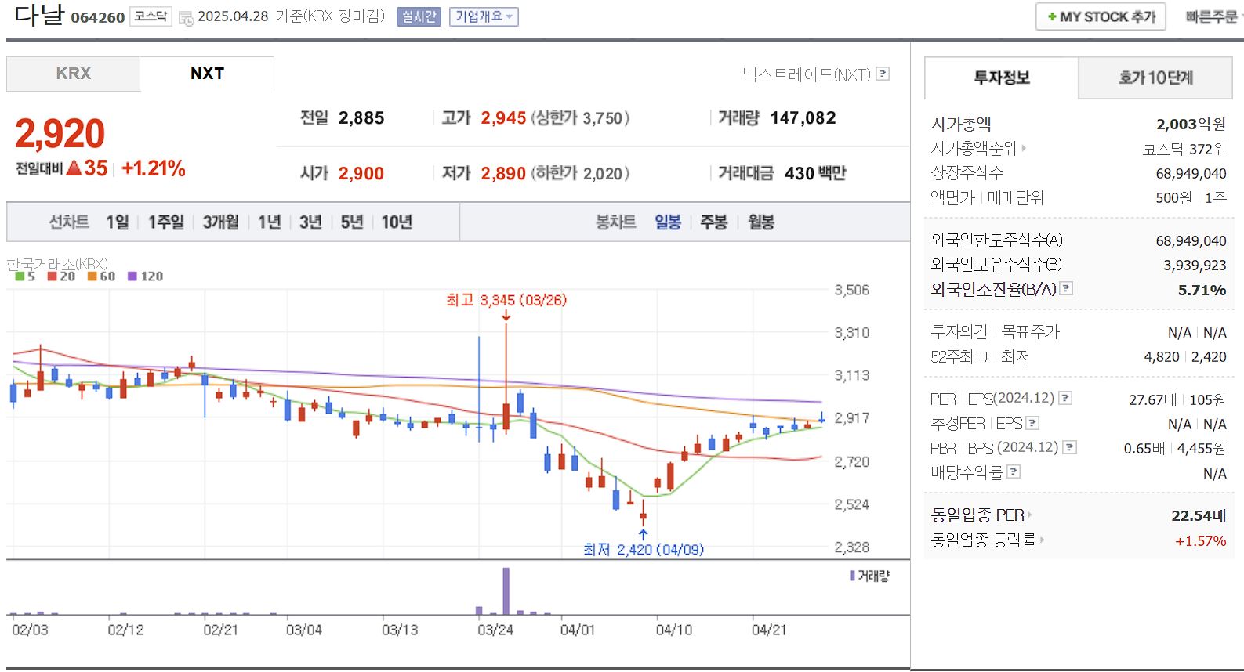Click the 시가총액순위 link
The image size is (1244, 672).
click(973, 148)
